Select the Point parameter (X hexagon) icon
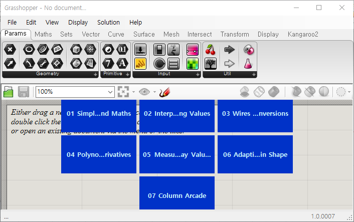 (x=10, y=50)
